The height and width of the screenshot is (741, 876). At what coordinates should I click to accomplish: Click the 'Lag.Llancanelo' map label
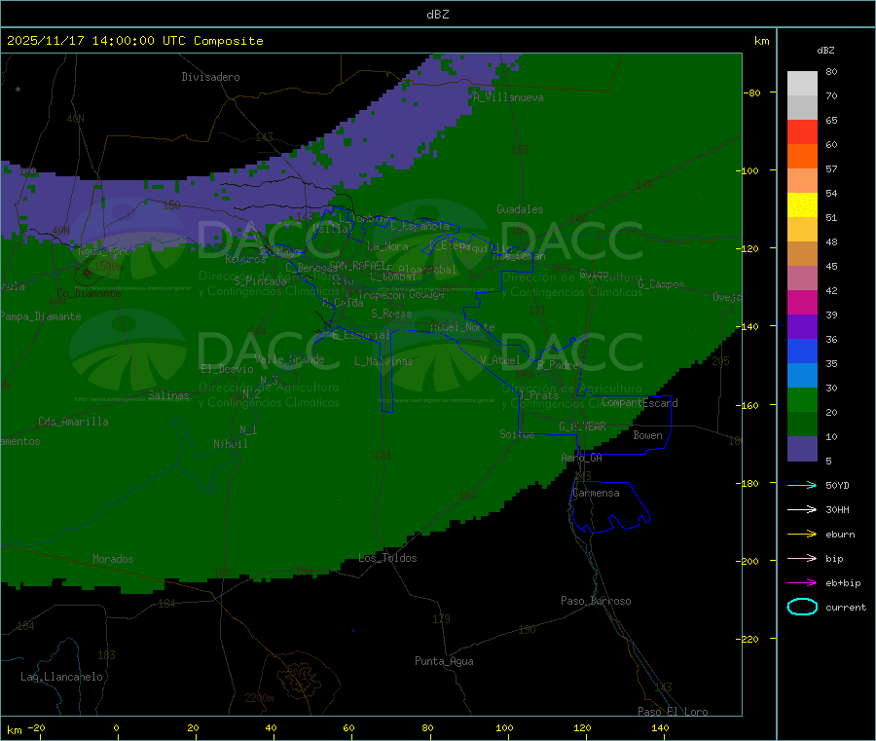tap(62, 677)
